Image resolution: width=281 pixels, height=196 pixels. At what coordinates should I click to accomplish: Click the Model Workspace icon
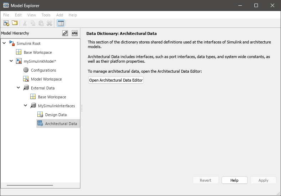click(x=26, y=79)
